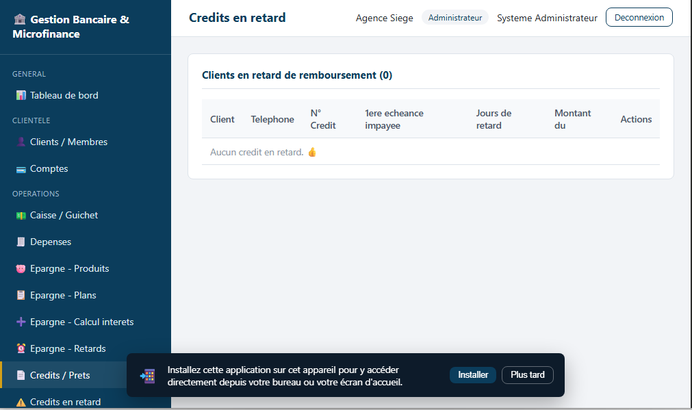692x410 pixels.
Task: Click the Actions column header
Action: coord(636,119)
